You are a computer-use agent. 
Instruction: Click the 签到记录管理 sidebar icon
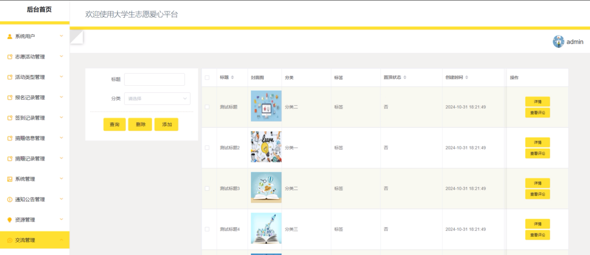coord(10,118)
